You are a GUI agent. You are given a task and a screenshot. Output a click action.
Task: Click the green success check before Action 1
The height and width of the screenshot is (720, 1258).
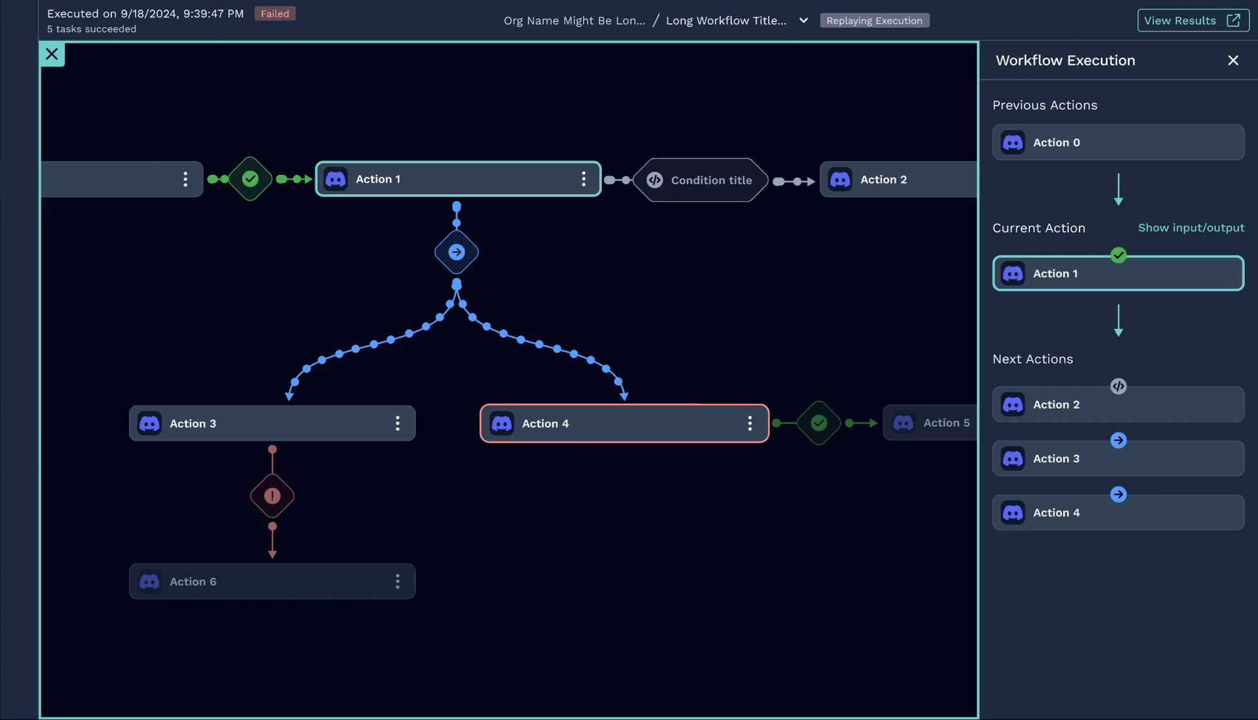(250, 179)
